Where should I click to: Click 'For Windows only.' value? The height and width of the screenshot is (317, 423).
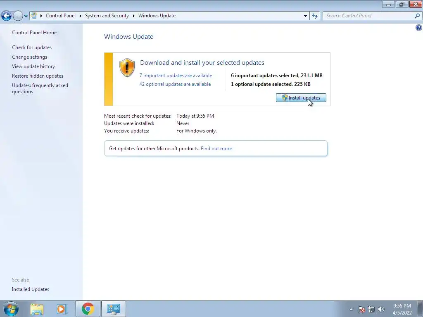(x=196, y=131)
